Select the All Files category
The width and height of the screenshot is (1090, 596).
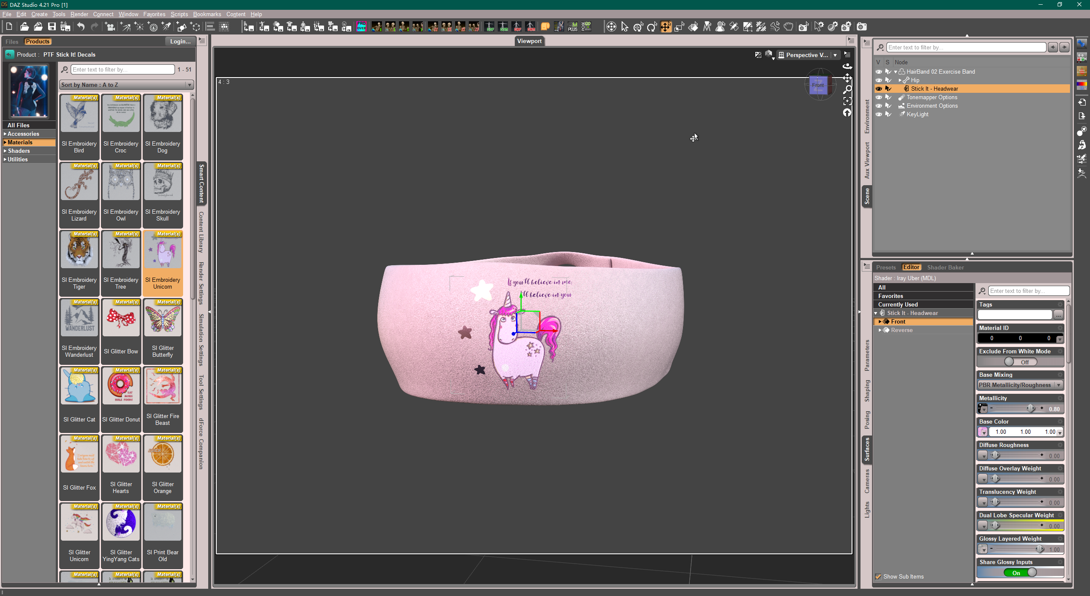pyautogui.click(x=18, y=125)
